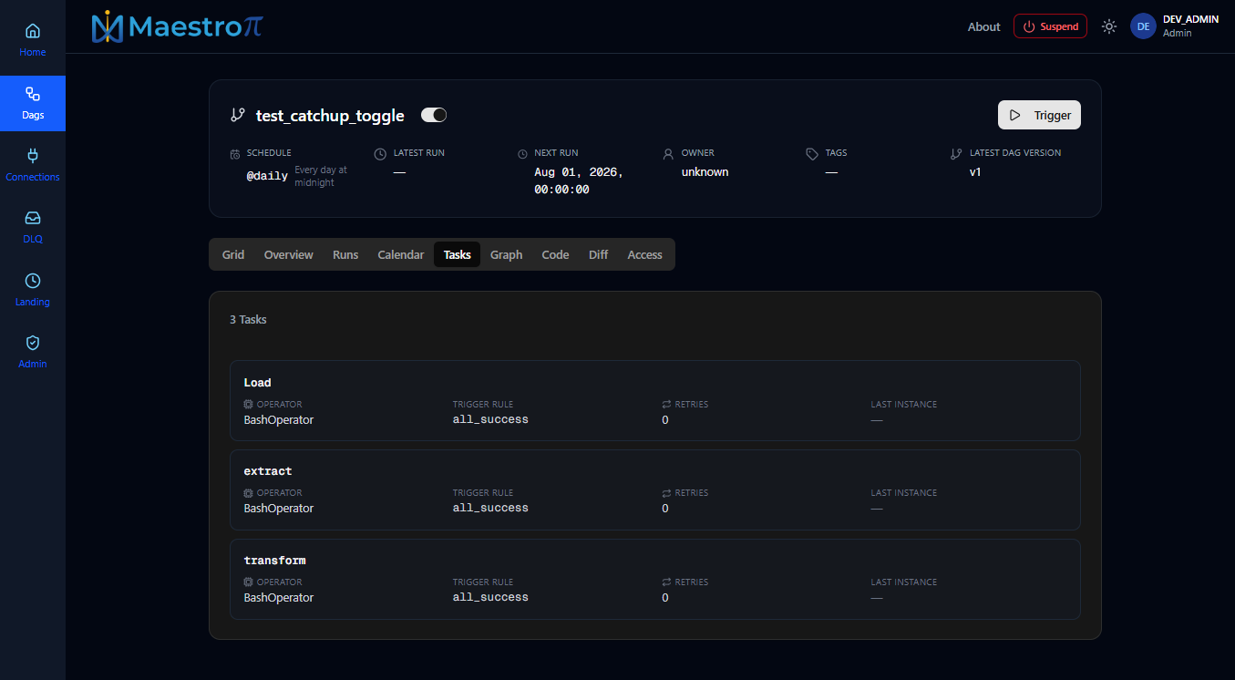Click the v1 DAG version value
The image size is (1235, 680).
coord(975,171)
